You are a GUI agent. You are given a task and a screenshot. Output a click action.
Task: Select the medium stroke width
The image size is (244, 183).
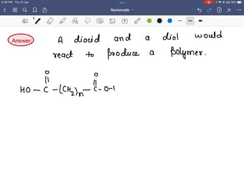pyautogui.click(x=190, y=21)
